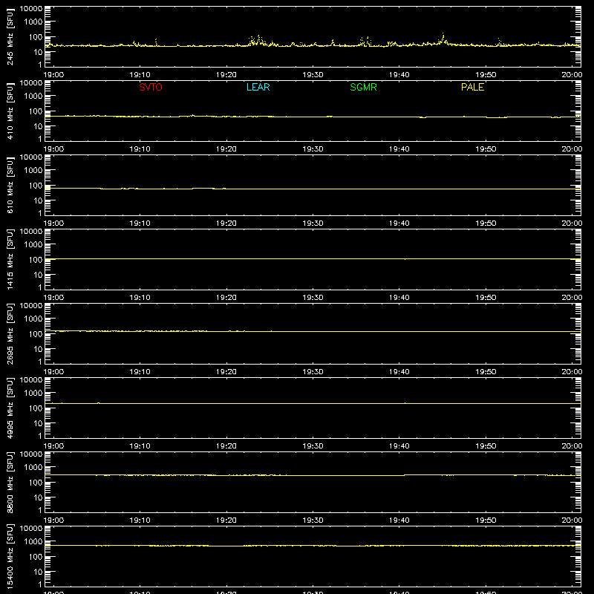Select the 410 MHz [SFU] axis title
The width and height of the screenshot is (594, 594).
click(10, 111)
